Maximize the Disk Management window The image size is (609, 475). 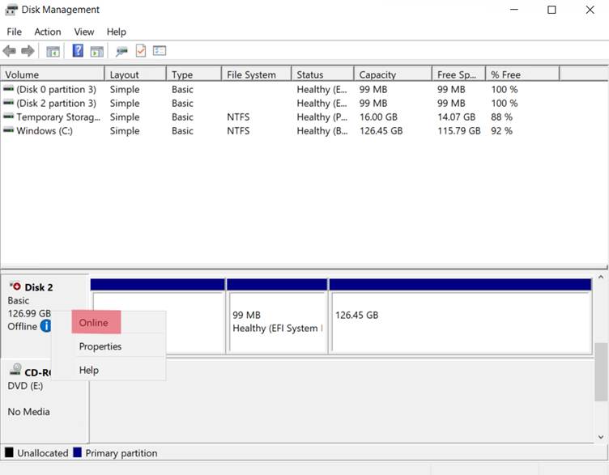[x=552, y=10]
